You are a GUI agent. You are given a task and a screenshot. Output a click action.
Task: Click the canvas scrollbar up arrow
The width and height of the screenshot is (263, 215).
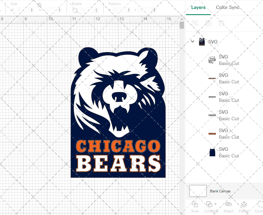(x=182, y=19)
